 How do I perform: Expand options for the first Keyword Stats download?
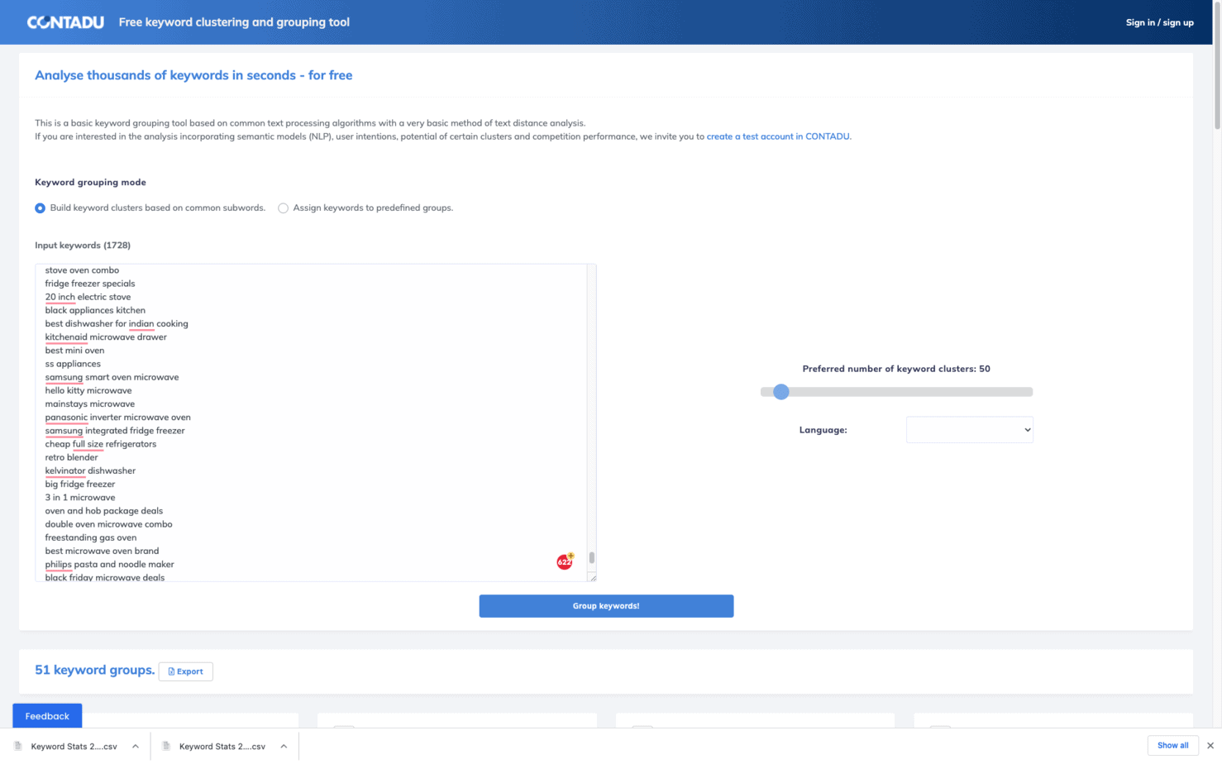point(135,746)
